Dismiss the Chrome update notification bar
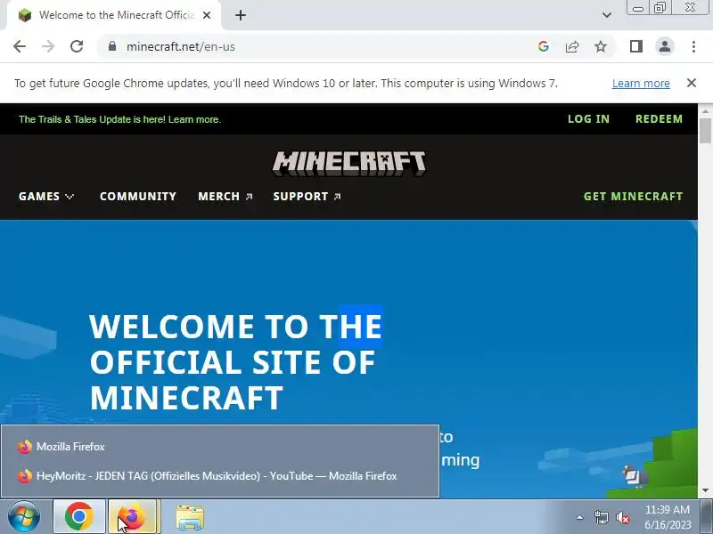 coord(692,83)
